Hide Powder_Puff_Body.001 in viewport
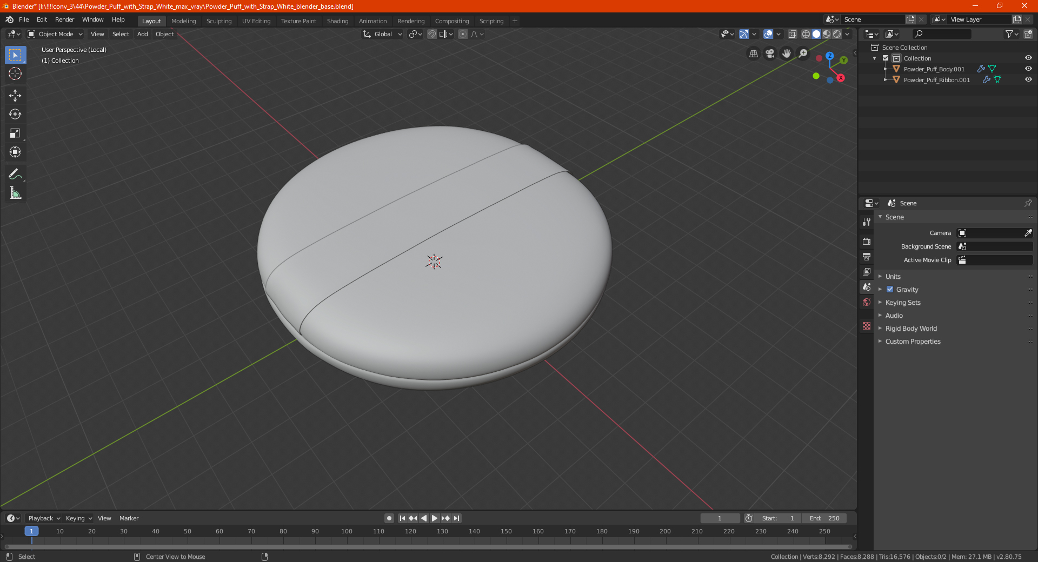The image size is (1038, 562). click(1028, 69)
